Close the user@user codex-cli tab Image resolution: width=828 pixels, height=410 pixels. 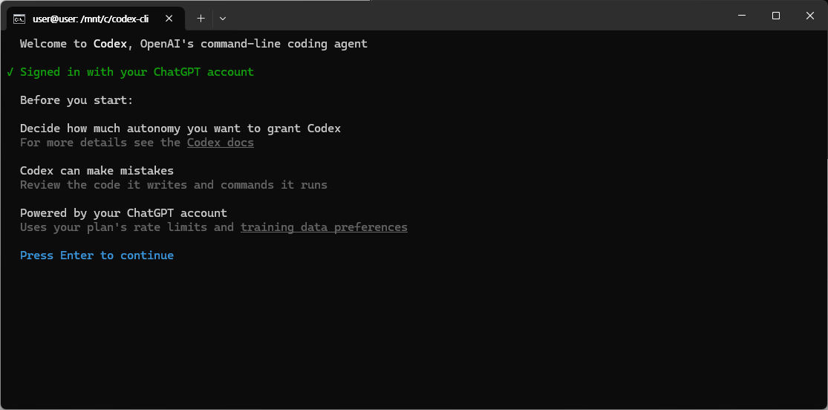[x=169, y=19]
